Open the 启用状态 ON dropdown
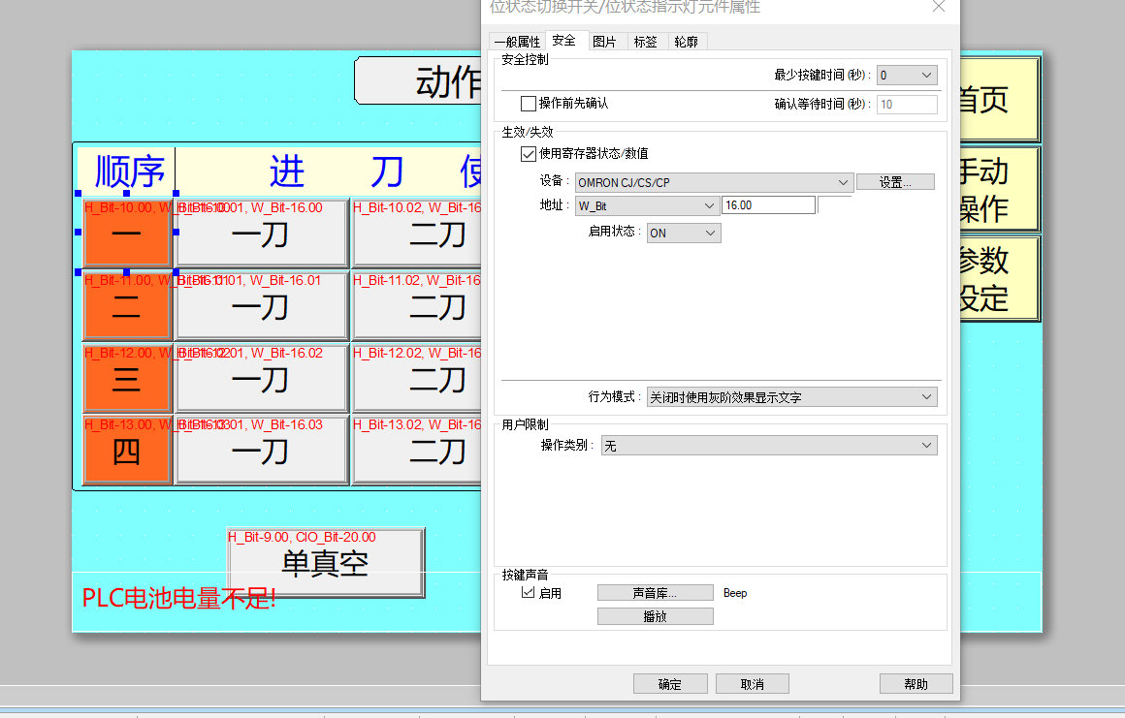 click(684, 233)
